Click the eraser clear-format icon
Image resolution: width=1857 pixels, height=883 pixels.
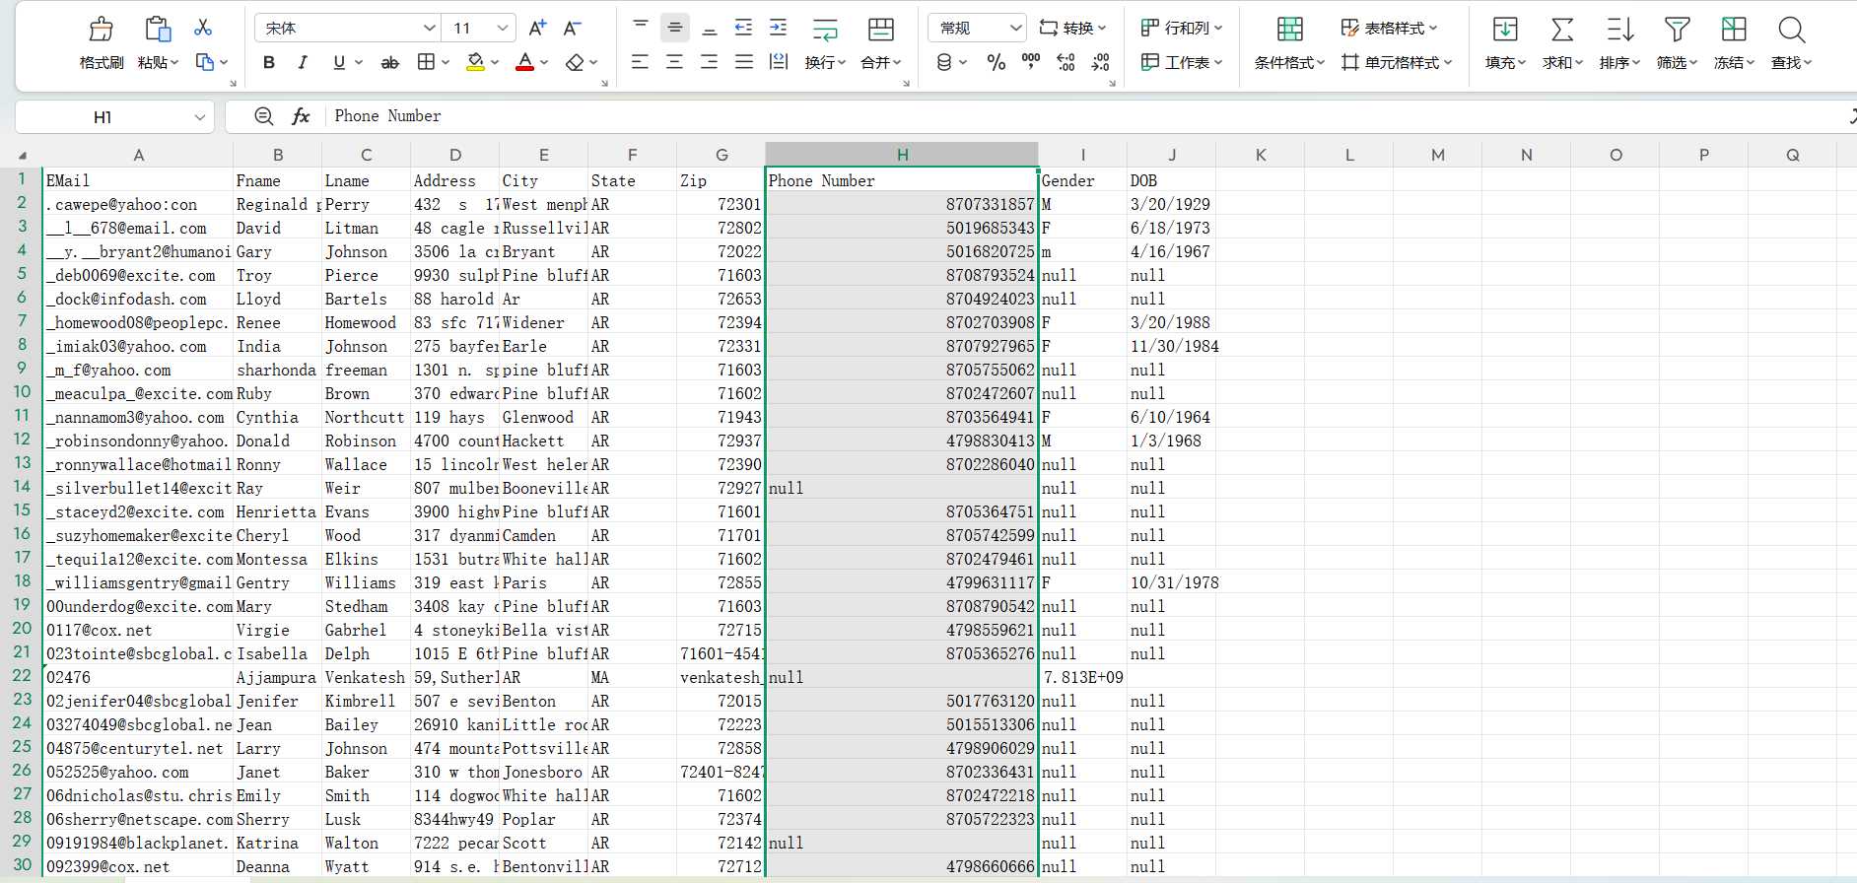point(575,62)
